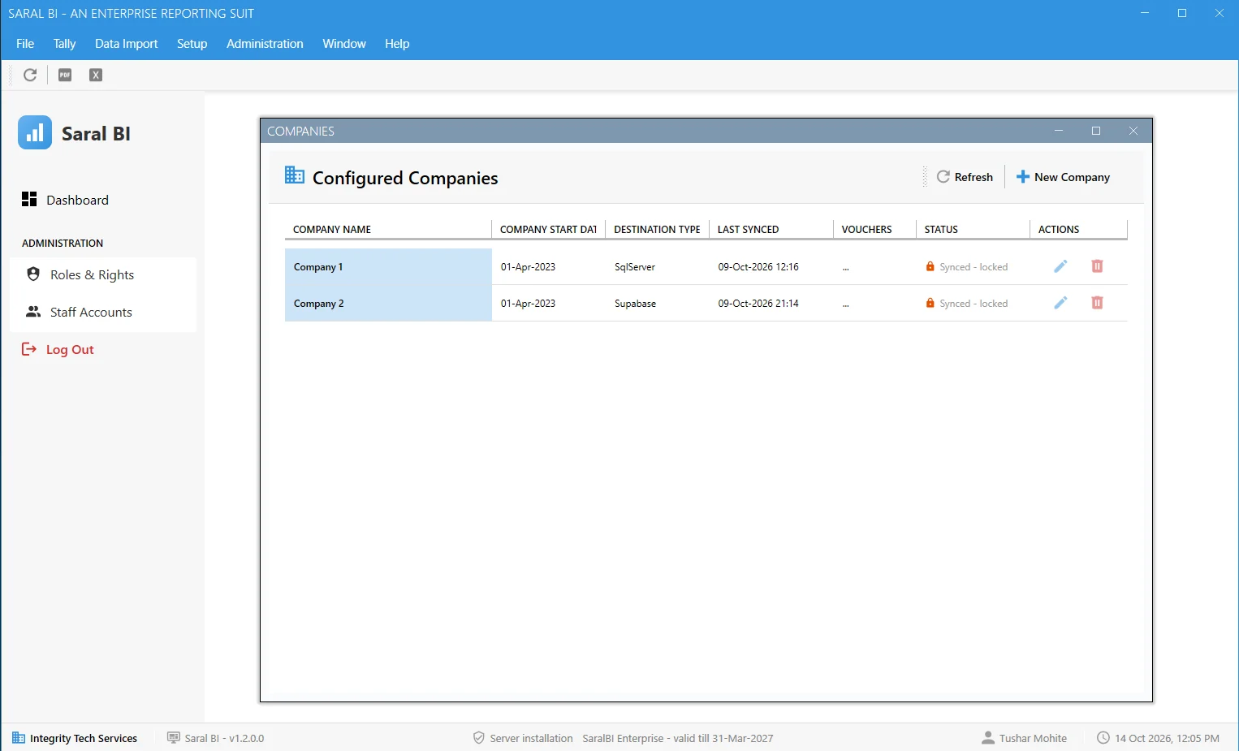
Task: Open the Window menu
Action: tap(344, 44)
